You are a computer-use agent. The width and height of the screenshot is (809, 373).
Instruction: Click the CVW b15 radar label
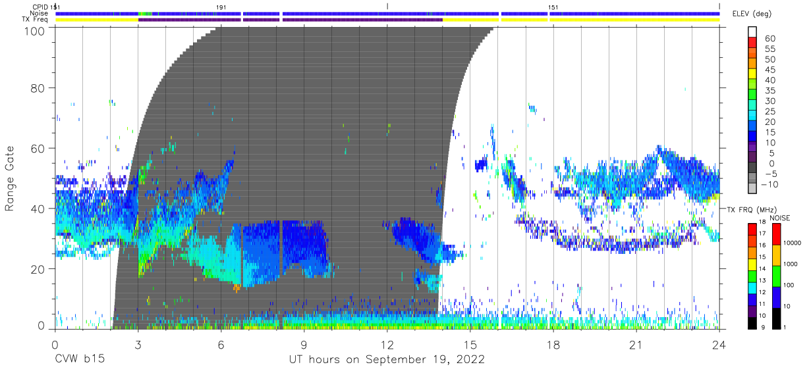[80, 360]
